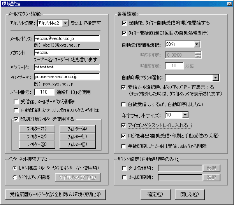Open 自動受信間隔選択 dropdown showing 30分
234x205 pixels.
point(183,44)
